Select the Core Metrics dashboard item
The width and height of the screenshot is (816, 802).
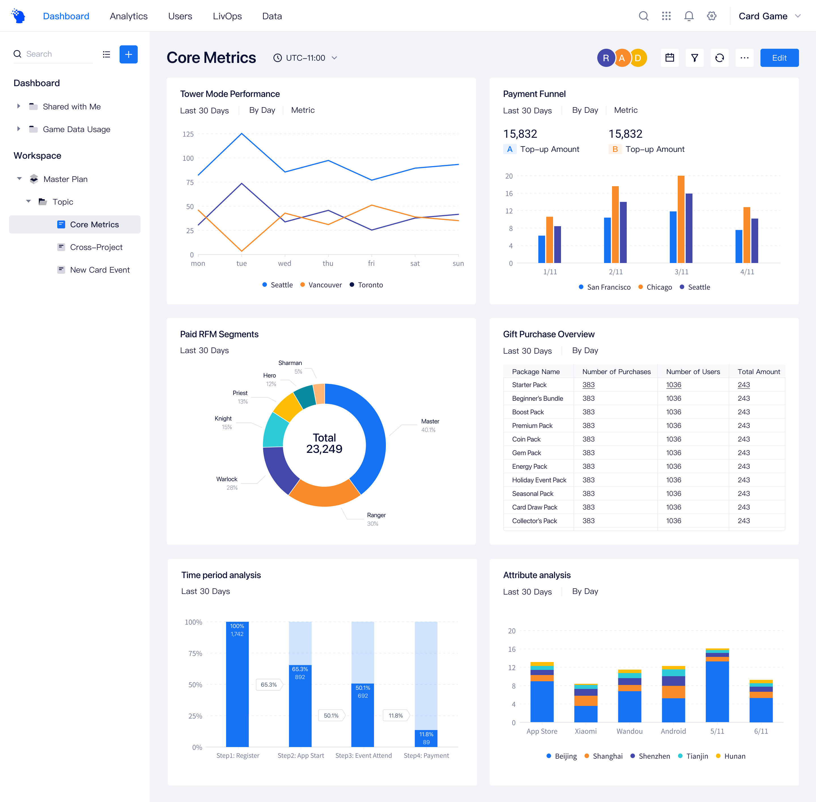(x=94, y=224)
